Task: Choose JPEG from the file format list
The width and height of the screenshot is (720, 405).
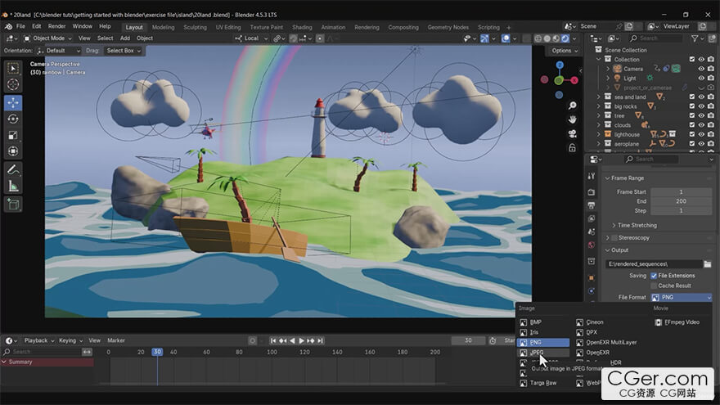Action: 537,353
